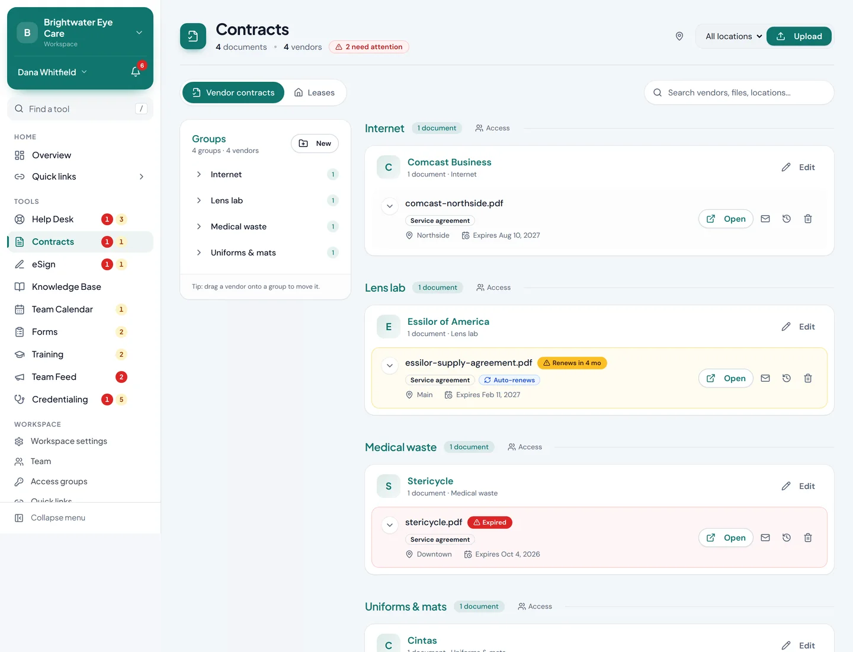Screen dimensions: 853x652
Task: Open Help Desk in sidebar
Action: (x=80, y=219)
